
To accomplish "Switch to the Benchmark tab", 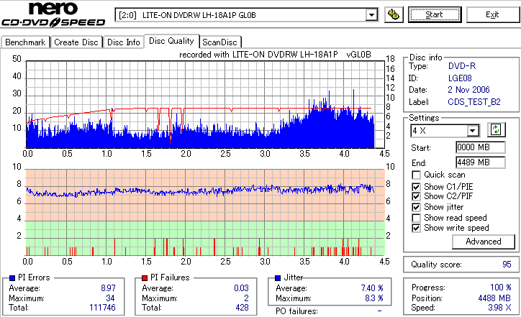I will point(25,42).
